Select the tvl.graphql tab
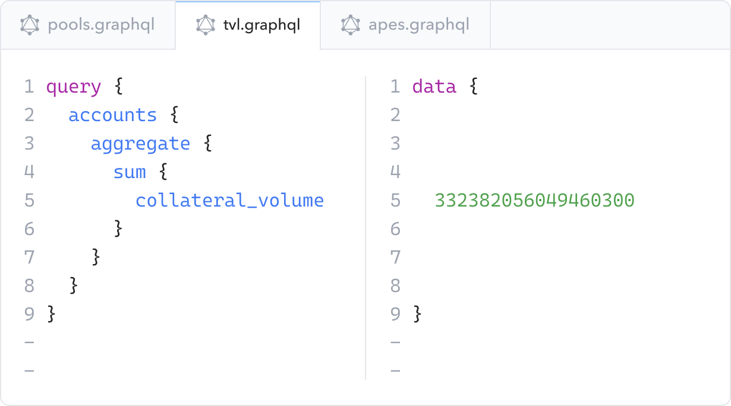 (x=248, y=25)
